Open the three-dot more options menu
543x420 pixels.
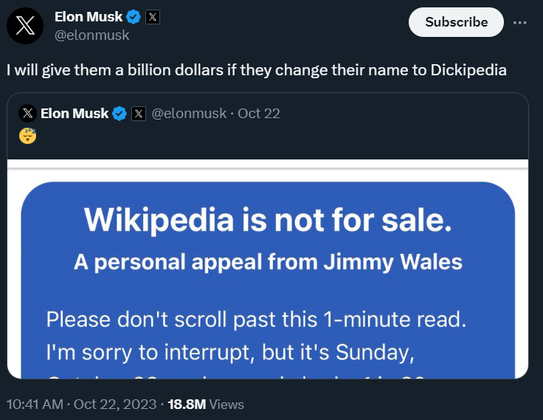click(x=519, y=22)
